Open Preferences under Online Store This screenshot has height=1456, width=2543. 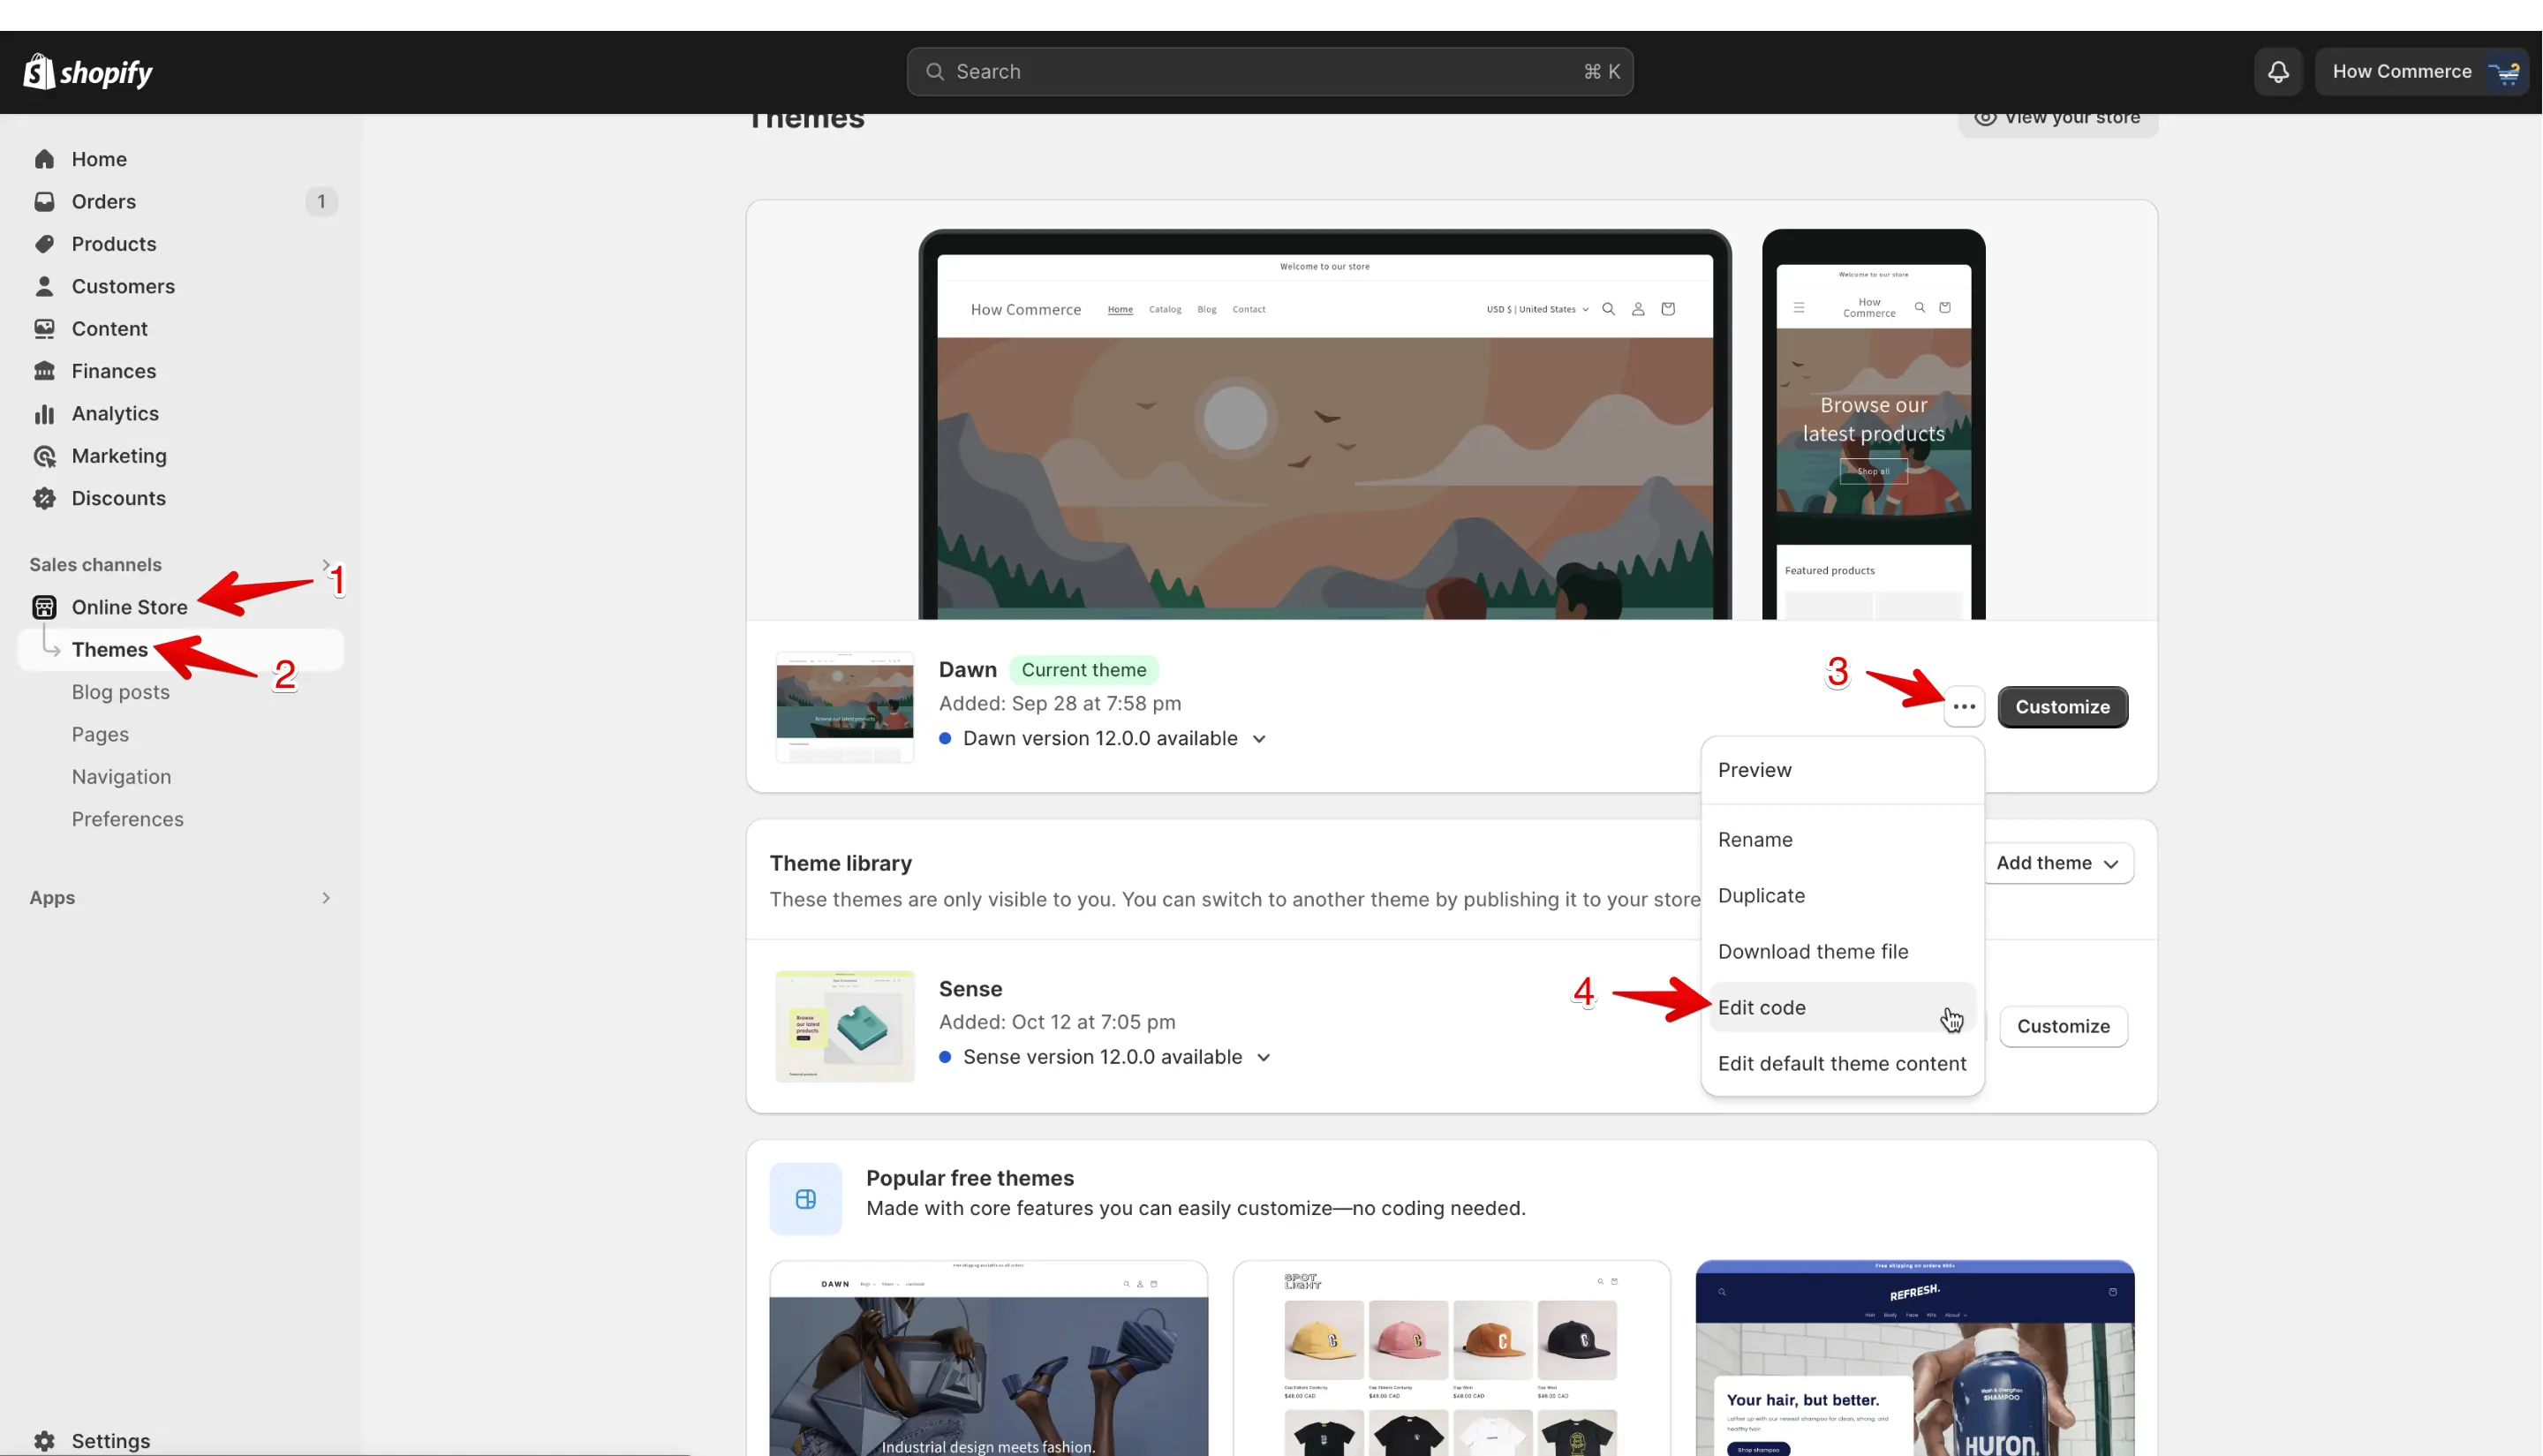pyautogui.click(x=128, y=819)
